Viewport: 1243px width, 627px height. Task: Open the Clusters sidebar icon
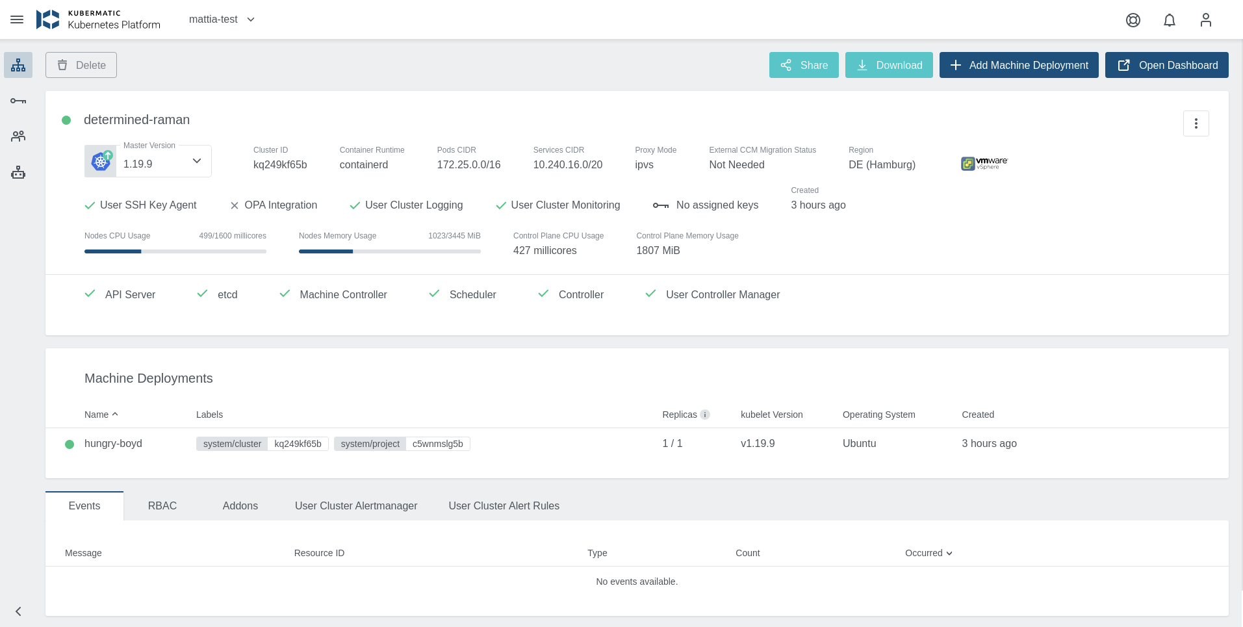(x=18, y=65)
